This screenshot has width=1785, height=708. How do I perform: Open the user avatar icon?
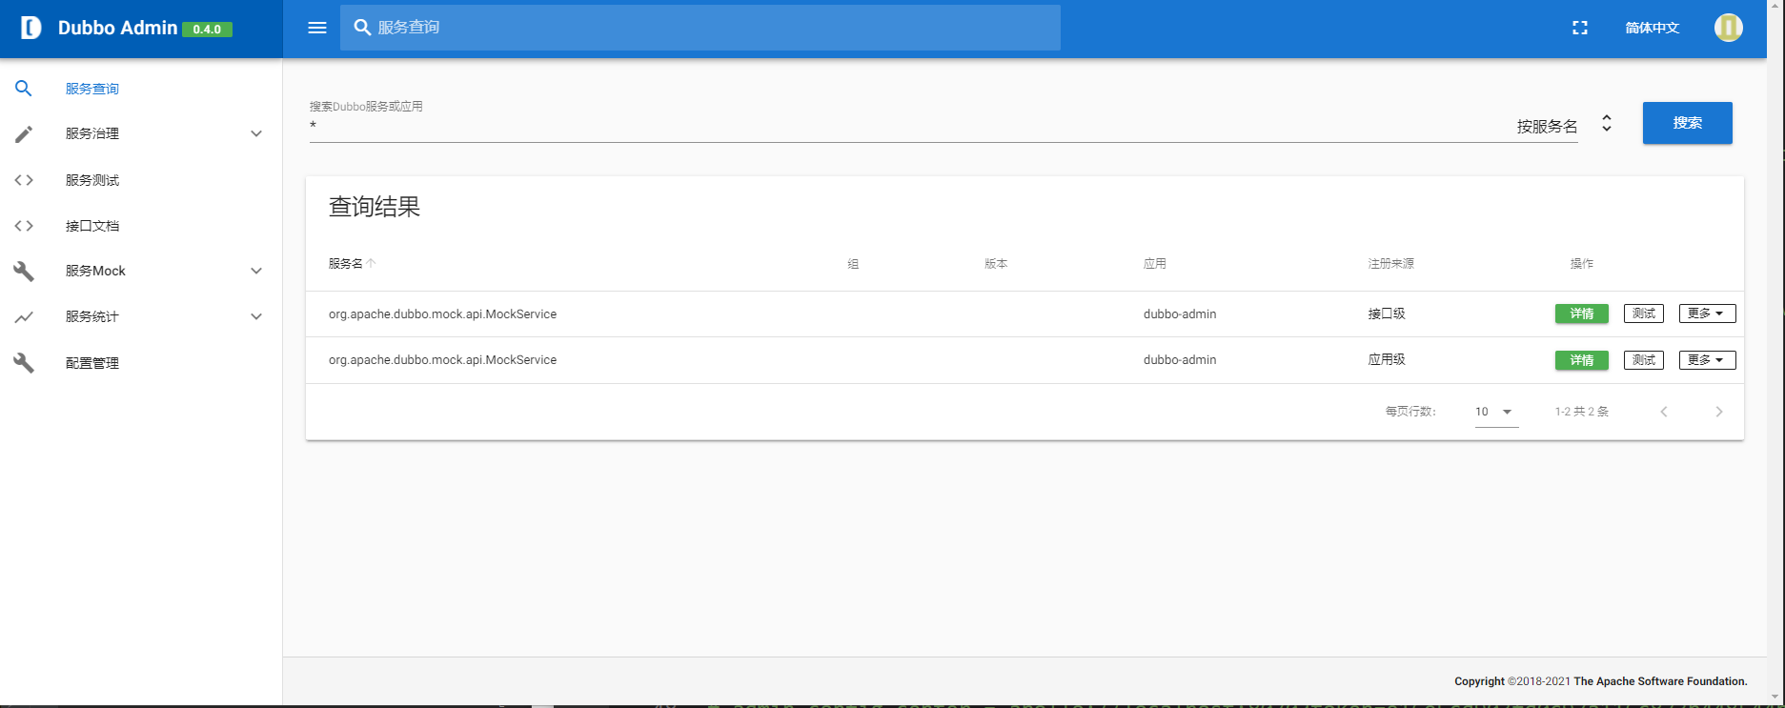click(x=1729, y=28)
